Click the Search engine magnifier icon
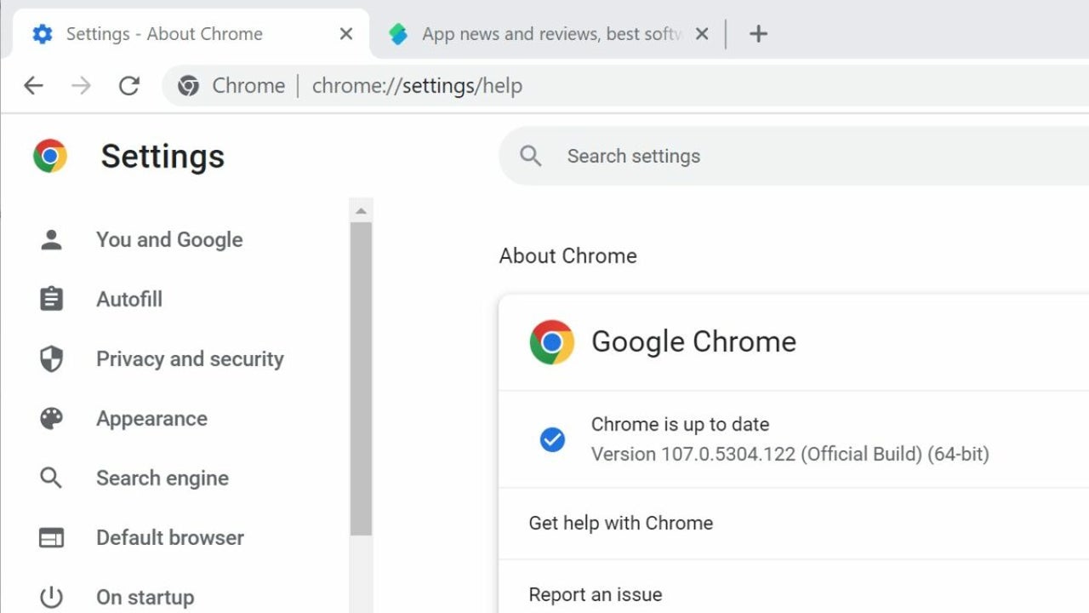Image resolution: width=1089 pixels, height=613 pixels. tap(51, 478)
